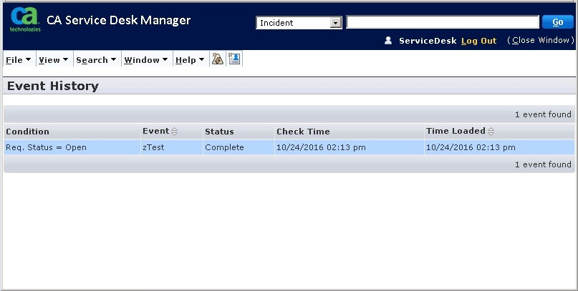This screenshot has height=291, width=578.
Task: Sort list by the Time Loaded arrows
Action: tap(491, 132)
